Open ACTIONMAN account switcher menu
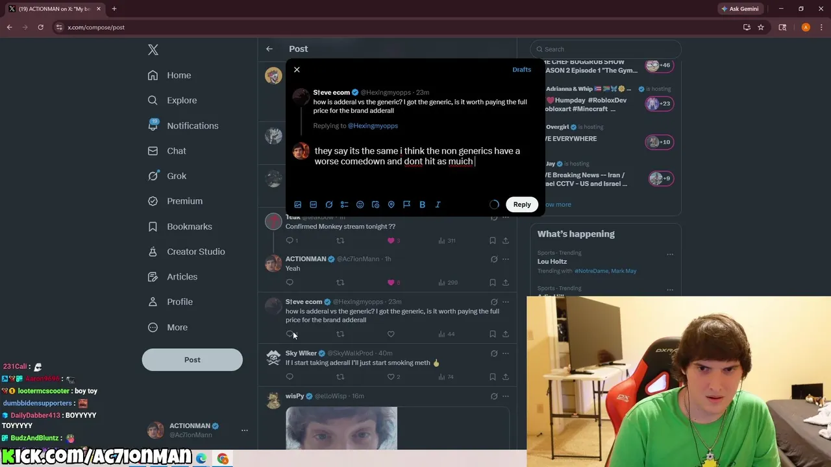Viewport: 831px width, 467px height. pos(197,430)
